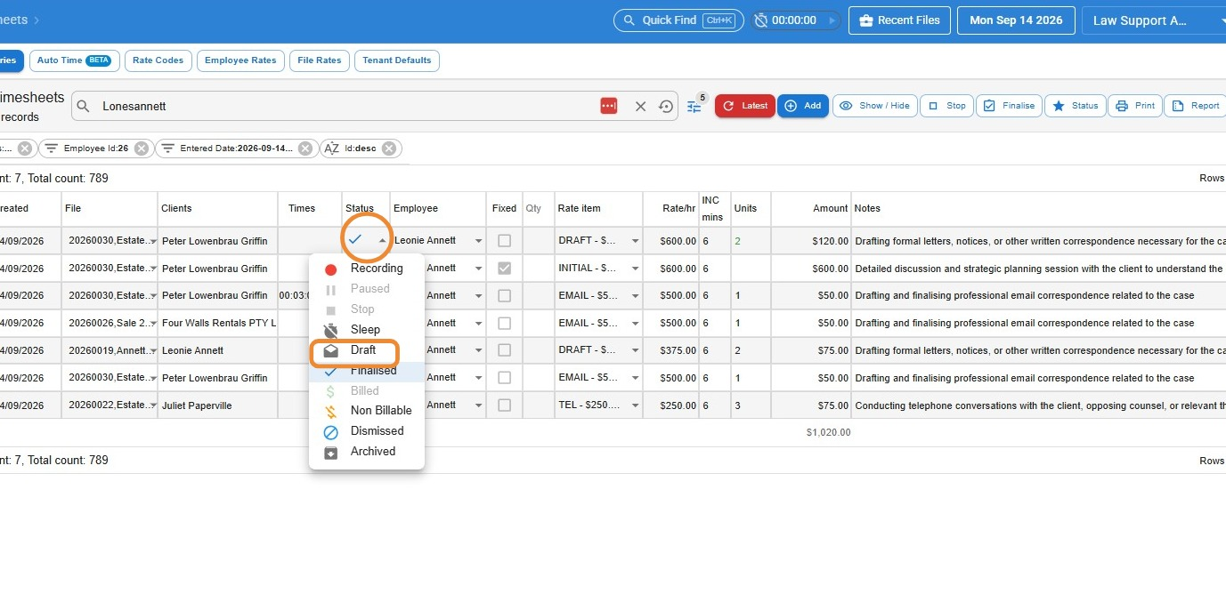Open File dropdown for 20260022,Estate row
This screenshot has height=610, width=1226.
(154, 406)
